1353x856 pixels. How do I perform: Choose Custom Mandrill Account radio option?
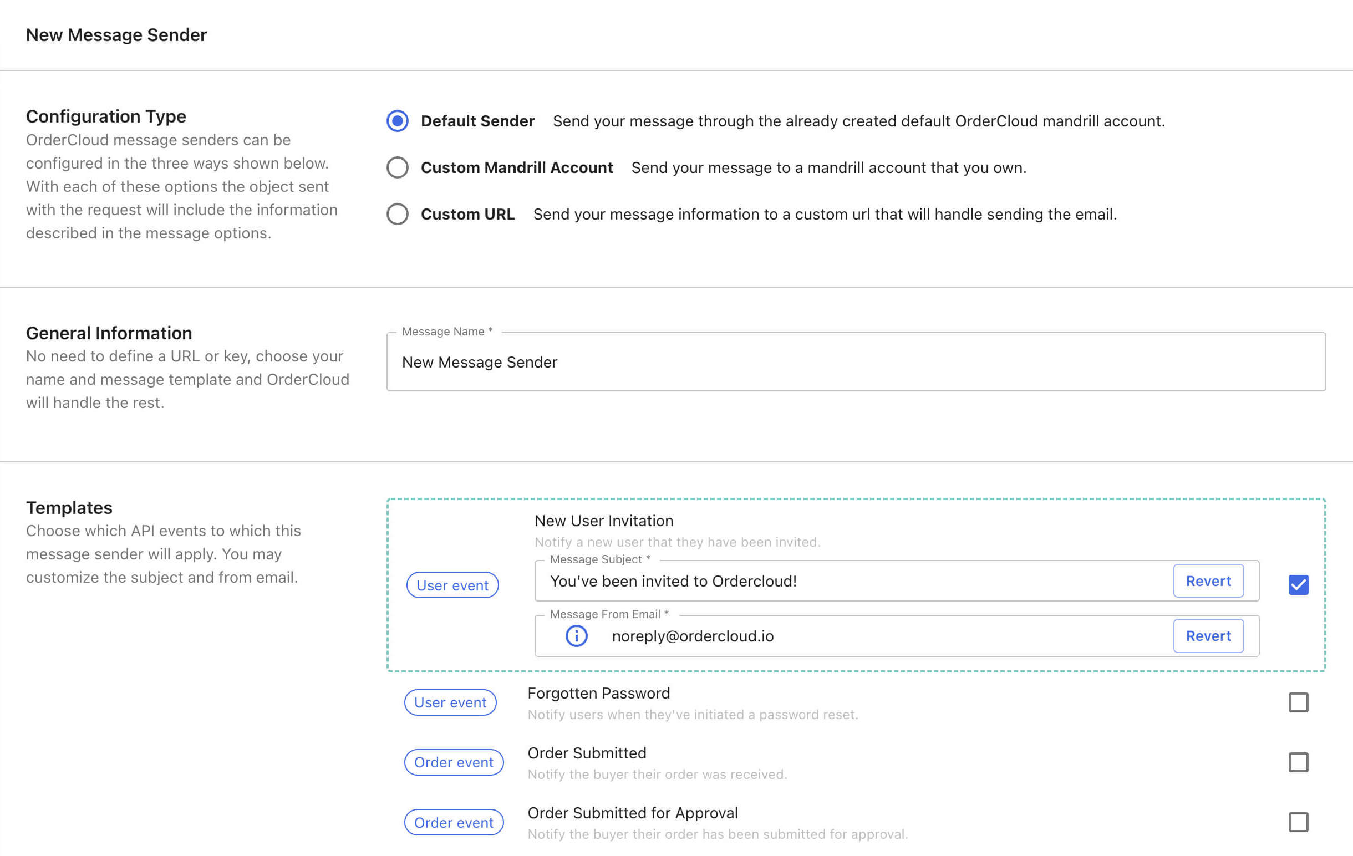tap(397, 167)
